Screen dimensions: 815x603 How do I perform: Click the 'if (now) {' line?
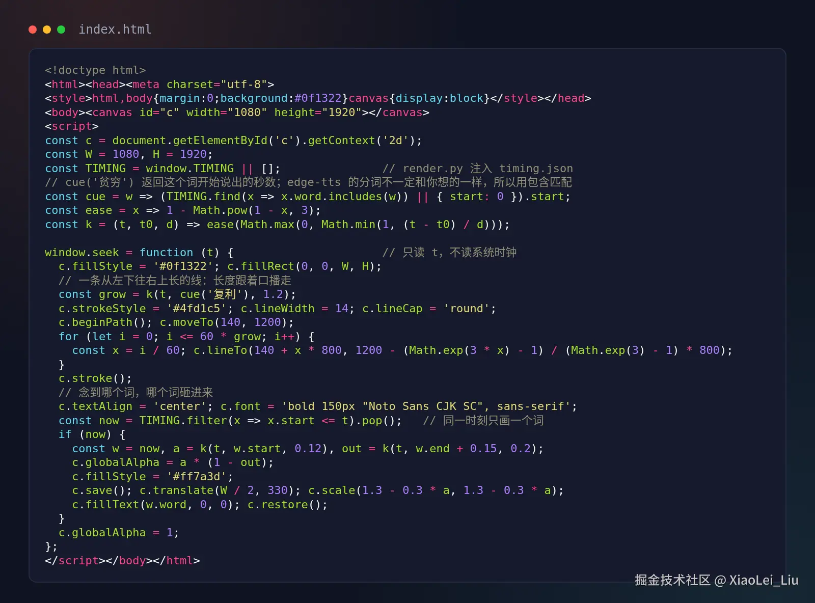coord(92,434)
